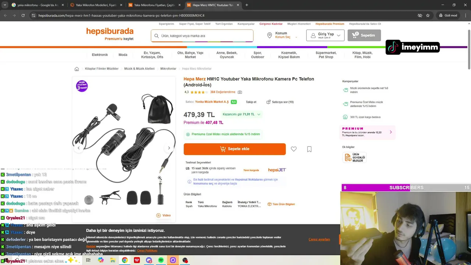Bookmark this page with the star icon
Image resolution: width=471 pixels, height=265 pixels.
point(428,15)
